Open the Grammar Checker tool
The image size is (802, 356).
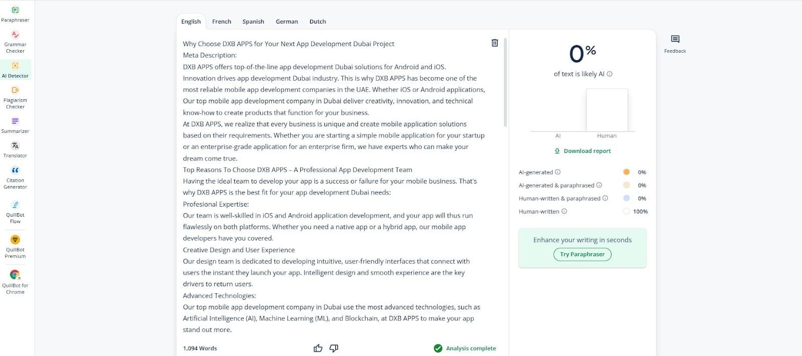coord(15,41)
